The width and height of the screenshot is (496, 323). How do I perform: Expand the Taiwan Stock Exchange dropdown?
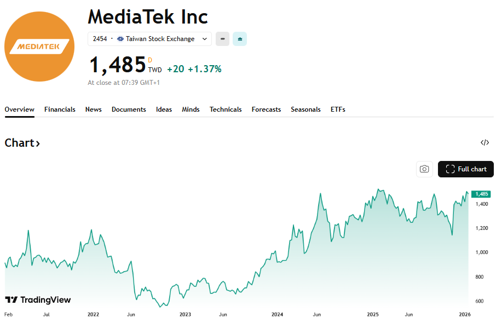pos(205,39)
